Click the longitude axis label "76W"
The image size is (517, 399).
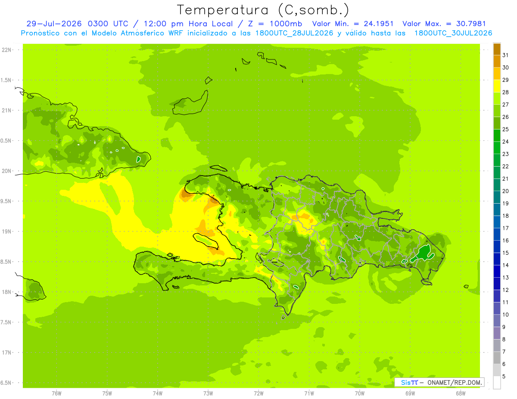(56, 393)
